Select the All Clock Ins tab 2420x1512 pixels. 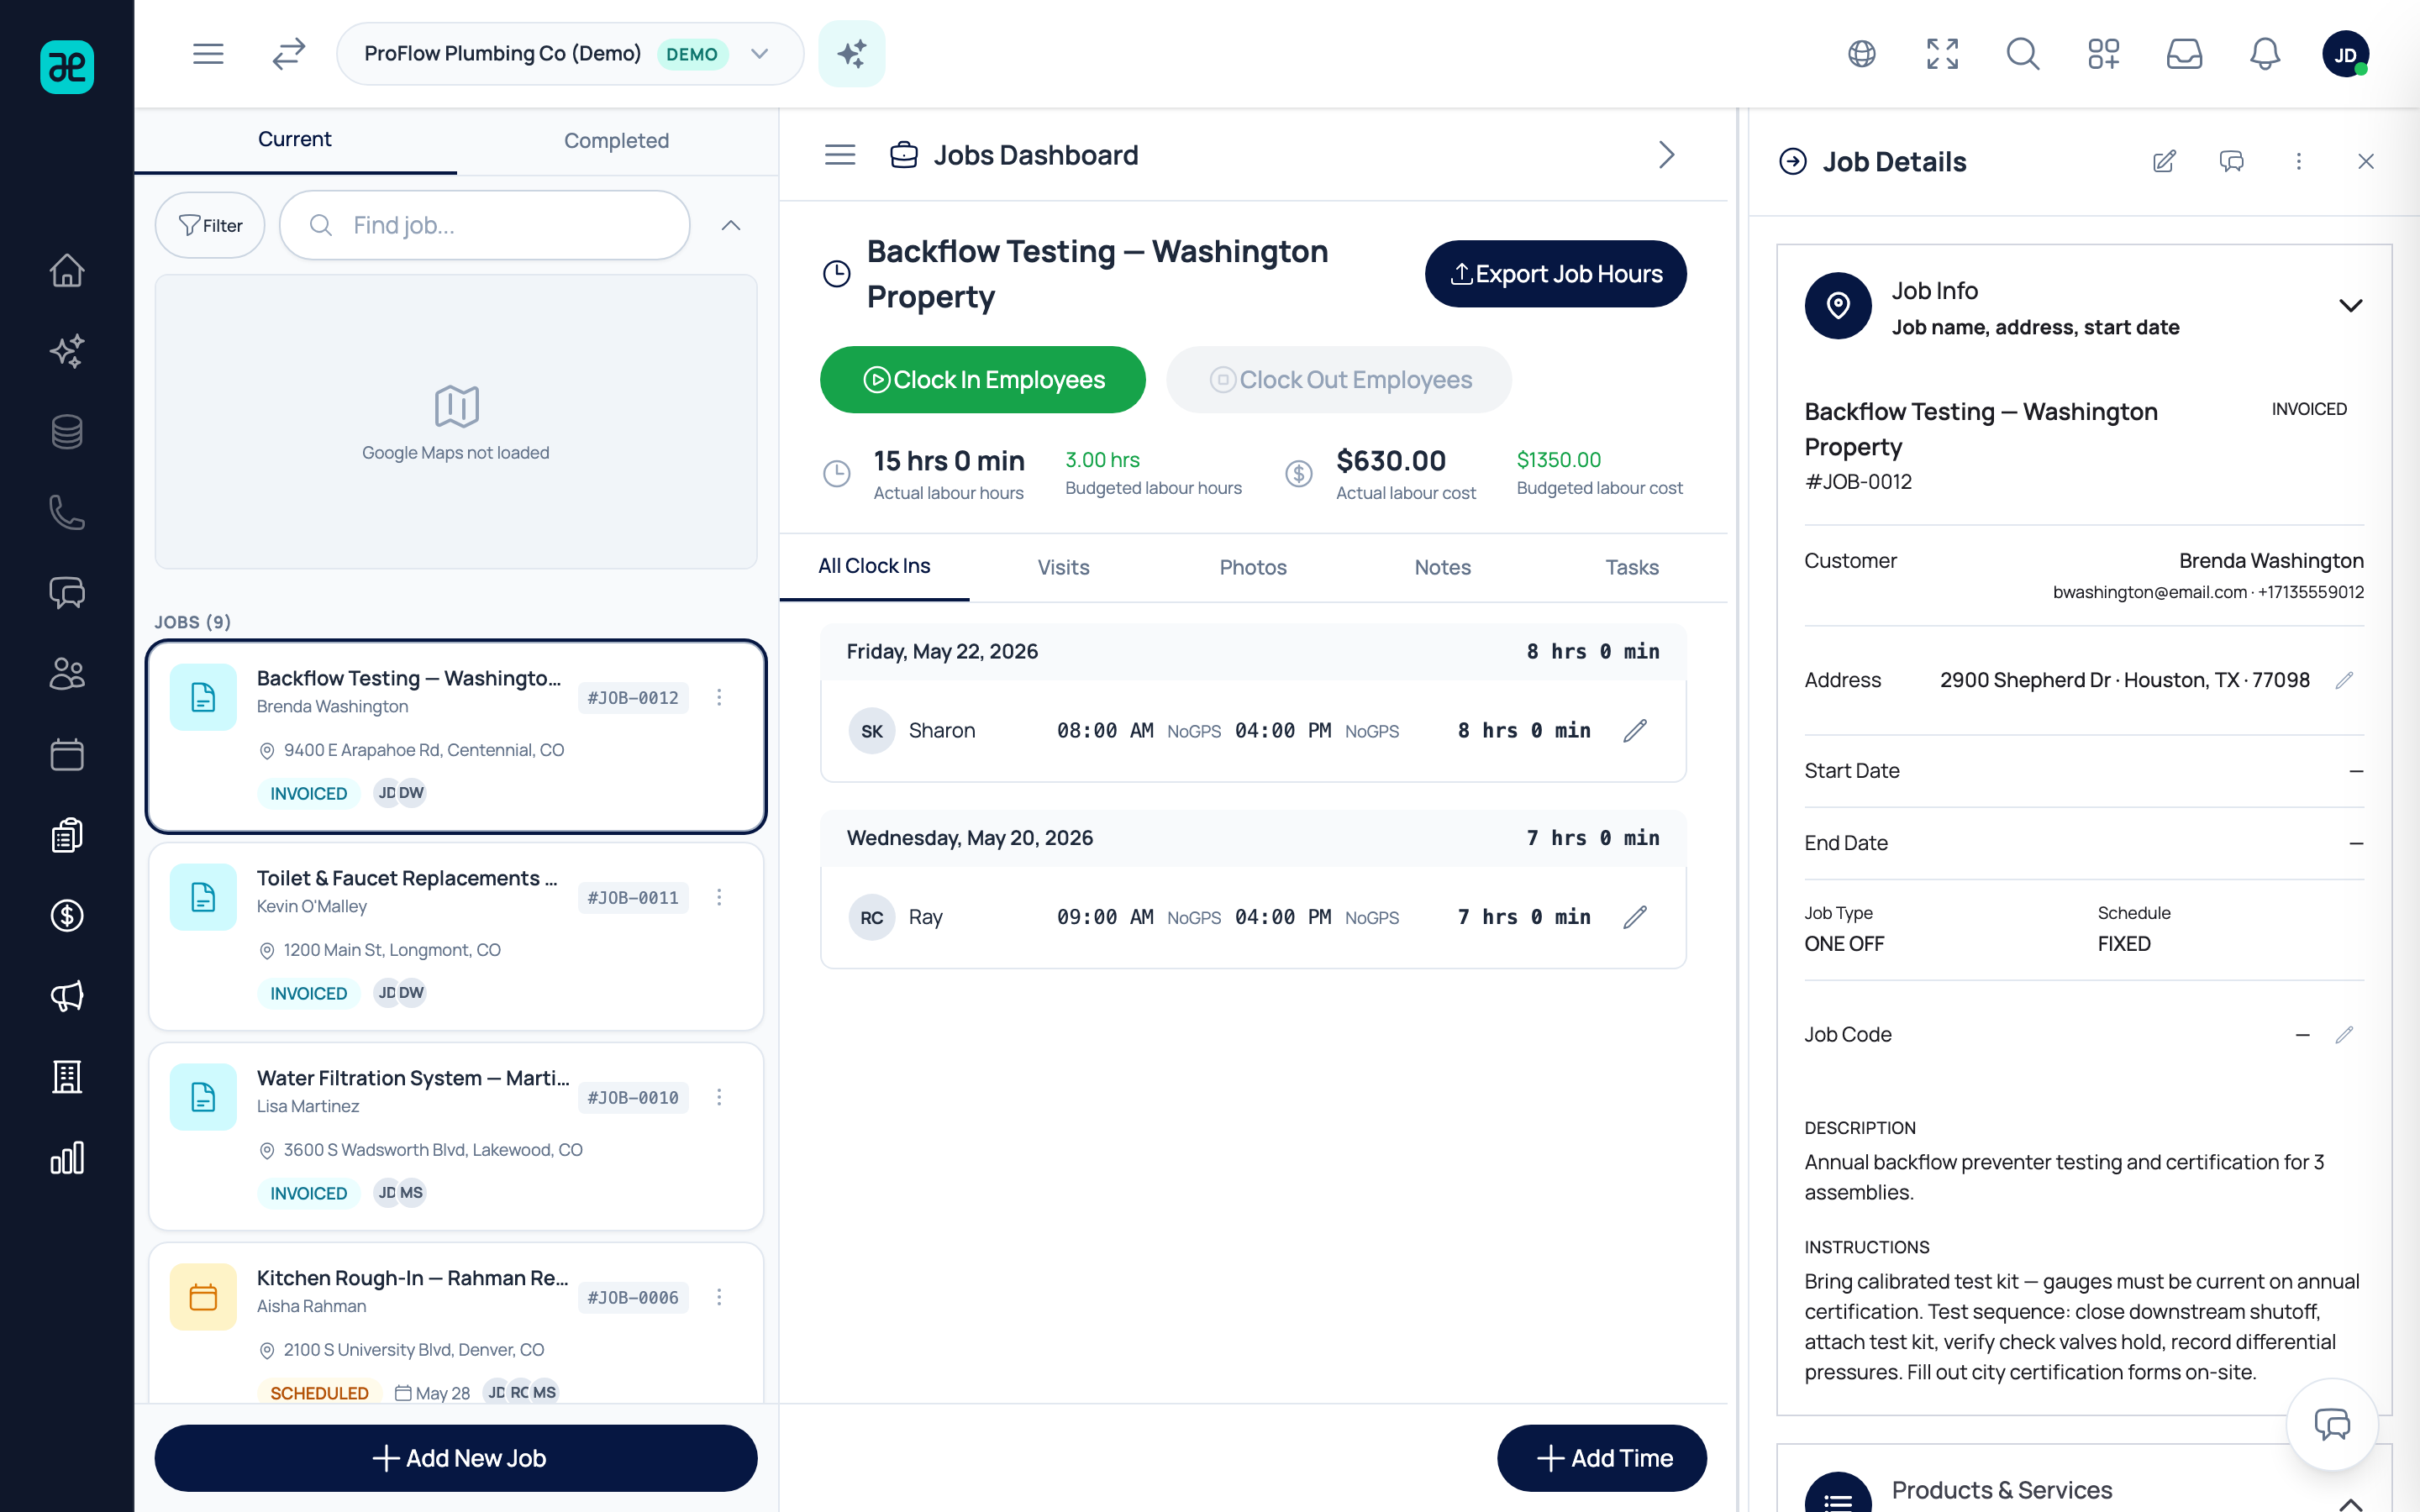click(874, 567)
